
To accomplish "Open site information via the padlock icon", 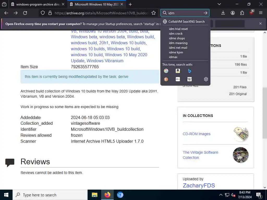I will [50, 13].
